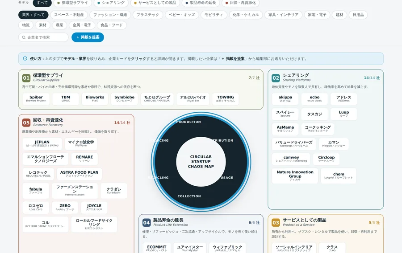Click the 02 シェアリング number badge
This screenshot has height=253, width=402.
click(276, 78)
